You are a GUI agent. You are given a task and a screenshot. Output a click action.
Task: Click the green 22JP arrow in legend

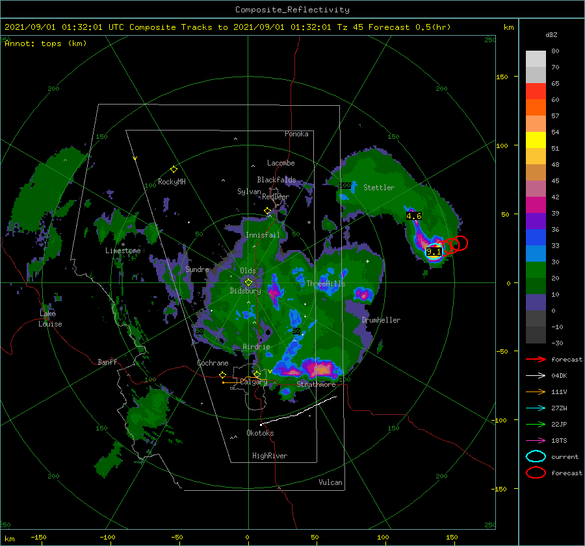[x=536, y=424]
